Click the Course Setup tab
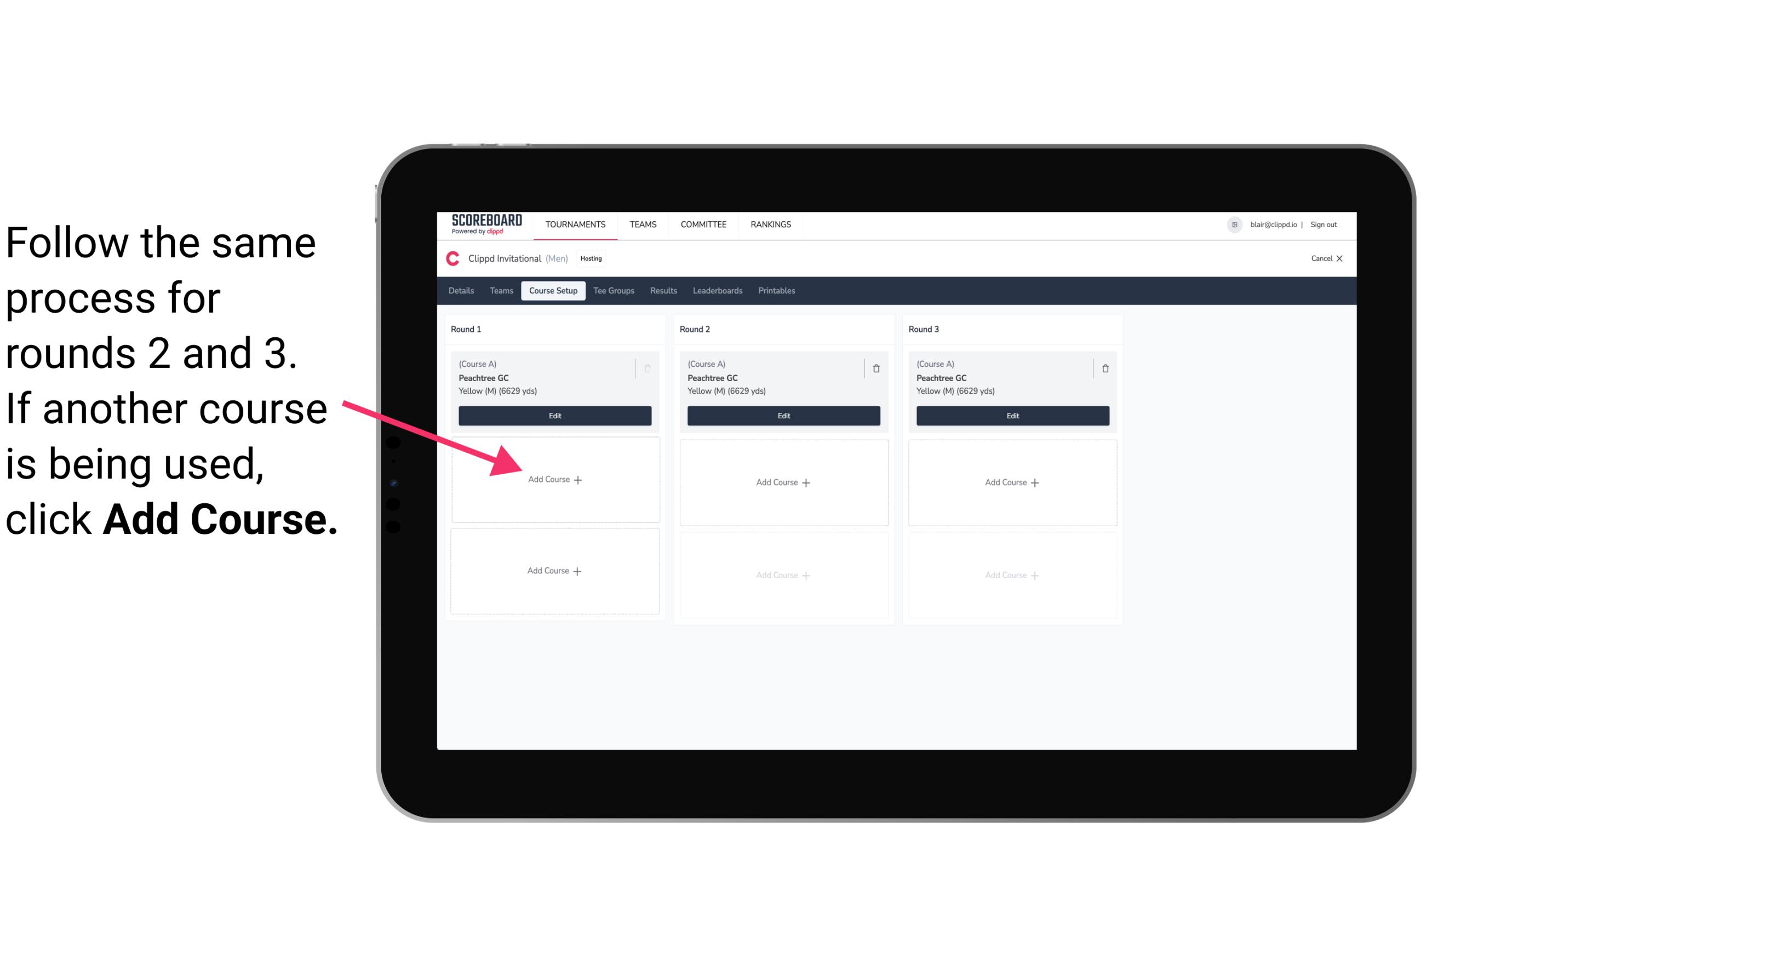This screenshot has width=1787, height=961. click(x=553, y=291)
